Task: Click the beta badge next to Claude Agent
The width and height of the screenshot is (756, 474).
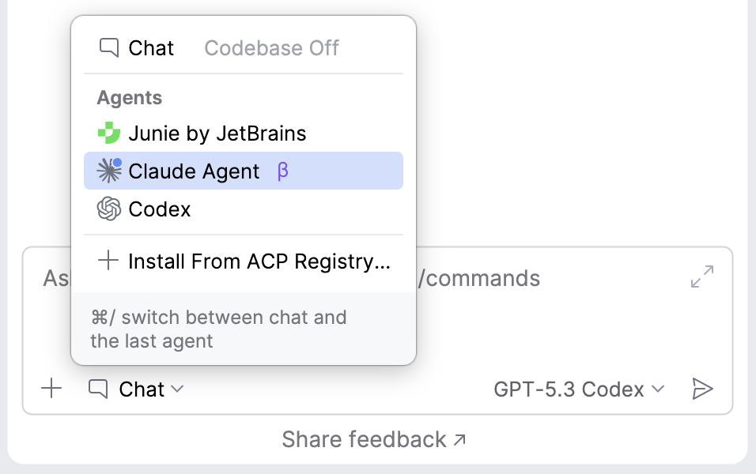Action: coord(282,171)
